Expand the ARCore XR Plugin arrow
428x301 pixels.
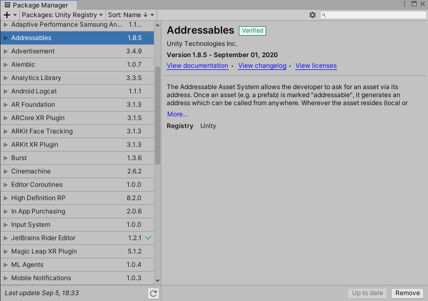pyautogui.click(x=5, y=118)
